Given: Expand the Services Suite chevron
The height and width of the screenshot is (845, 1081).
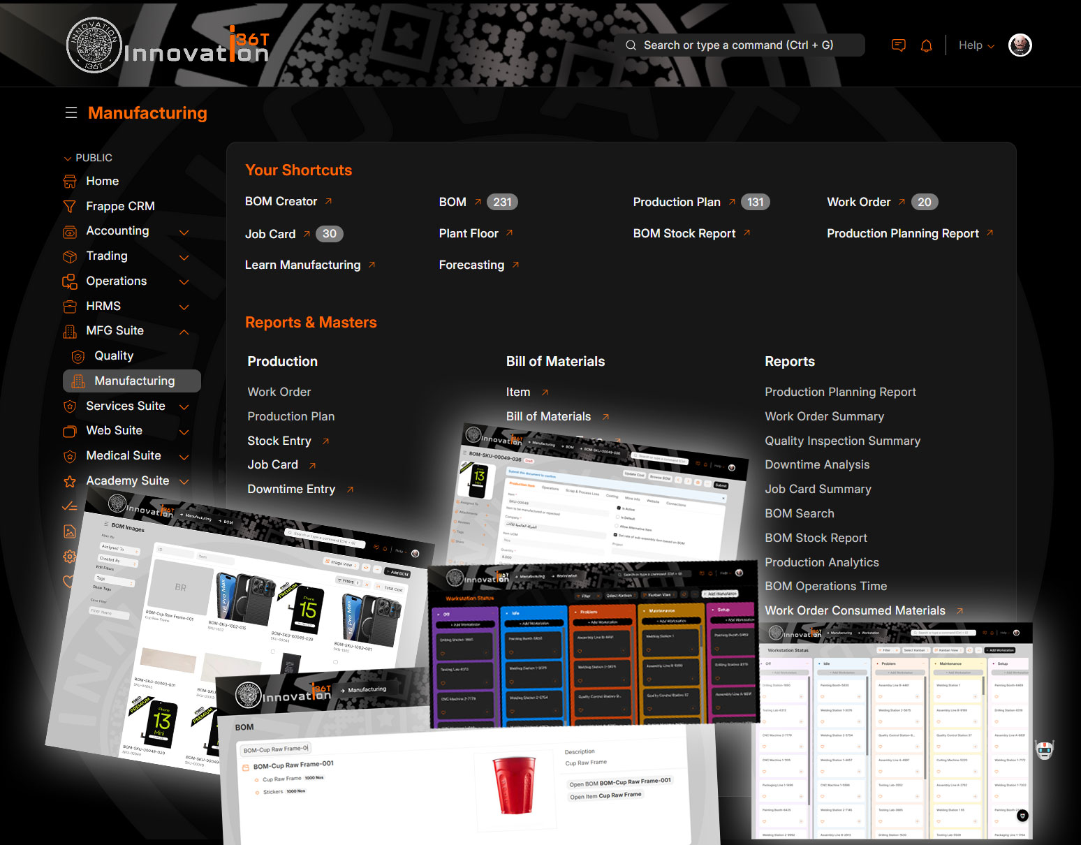Looking at the screenshot, I should pyautogui.click(x=184, y=407).
